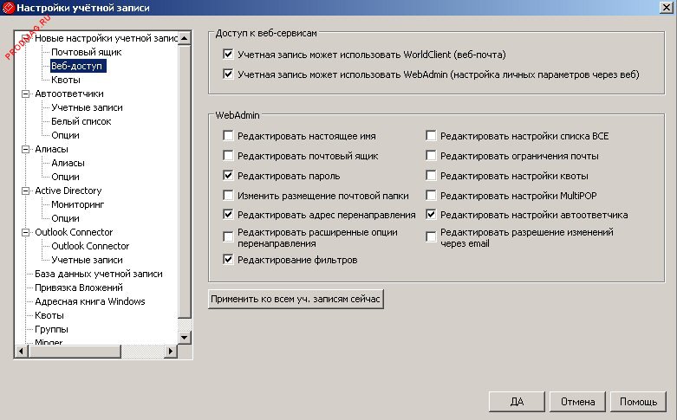The width and height of the screenshot is (677, 420).
Task: Enable the WorldClient webmail access checkbox
Action: pos(228,55)
